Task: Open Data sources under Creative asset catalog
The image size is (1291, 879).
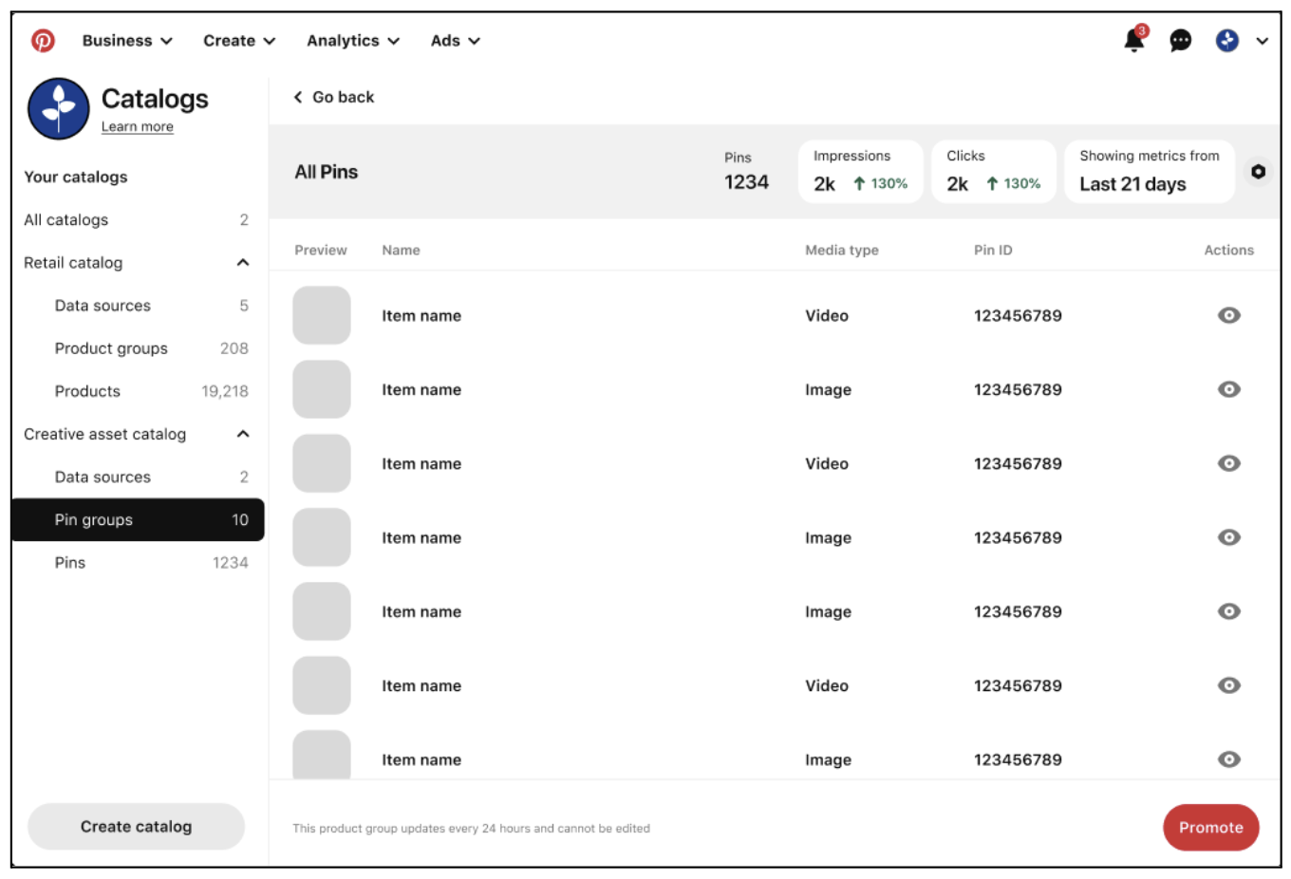Action: (x=137, y=477)
